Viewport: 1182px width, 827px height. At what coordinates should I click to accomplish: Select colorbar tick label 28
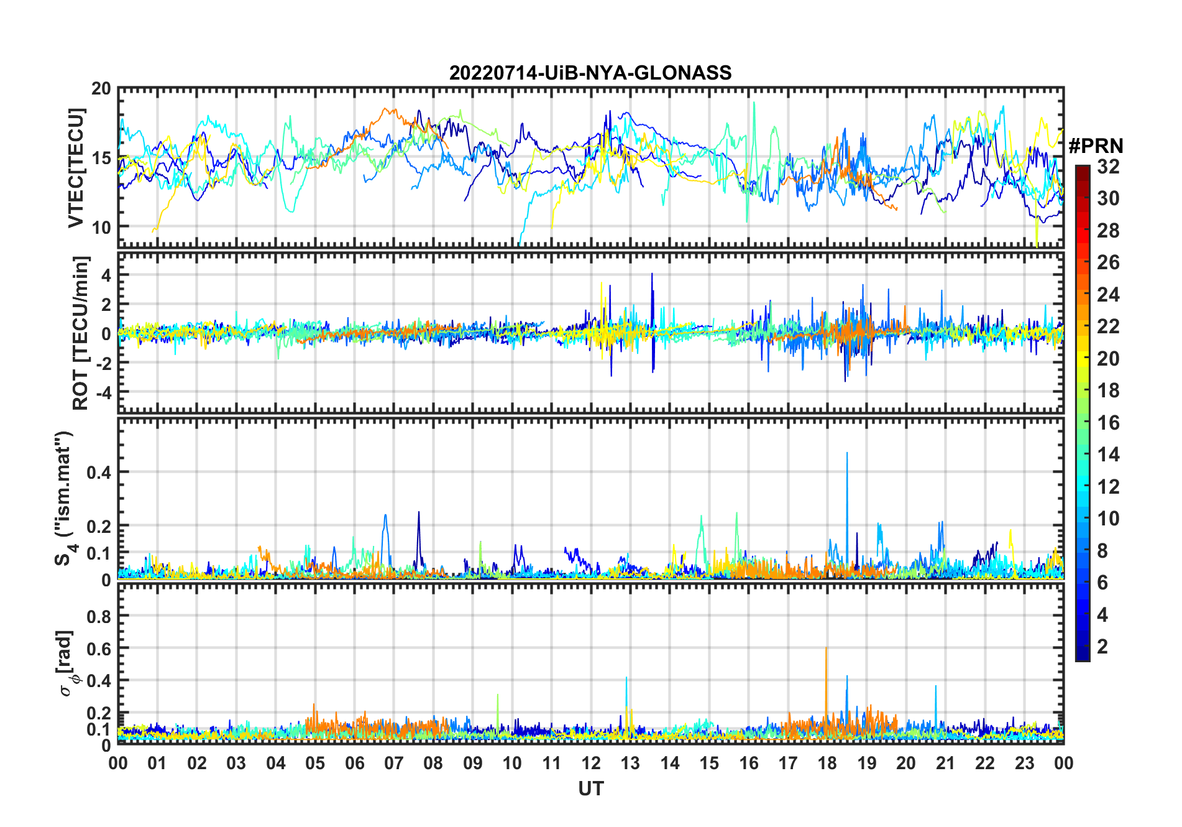point(1108,230)
